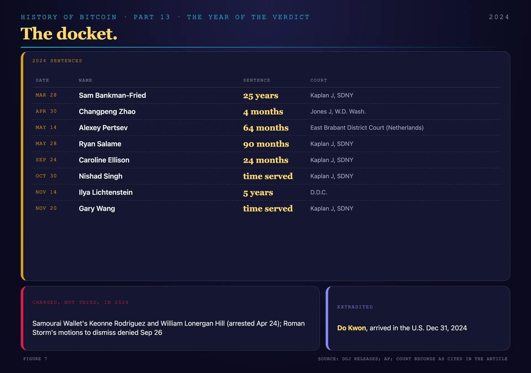531x373 pixels.
Task: Select the 'NOV 14' date cell
Action: click(x=46, y=192)
